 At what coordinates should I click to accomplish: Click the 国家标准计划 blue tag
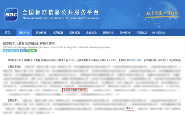pyautogui.click(x=11, y=51)
